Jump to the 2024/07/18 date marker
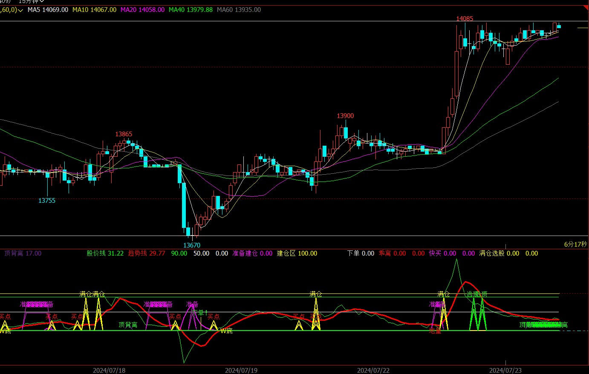Screen dimensions: 589x374 (109, 370)
